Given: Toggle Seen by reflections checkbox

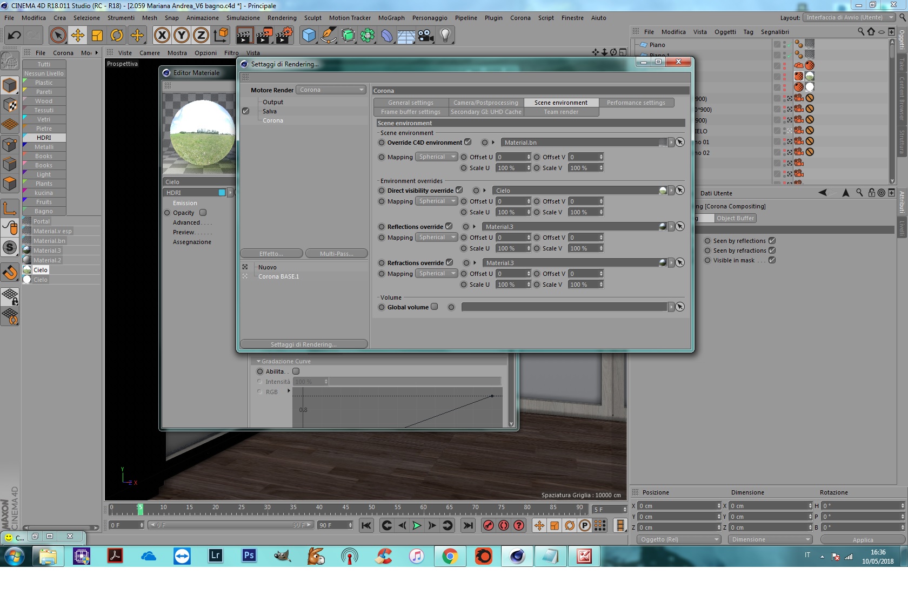Looking at the screenshot, I should click(772, 241).
